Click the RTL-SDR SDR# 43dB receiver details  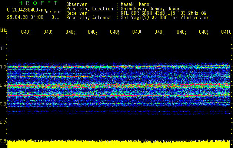pos(163,13)
